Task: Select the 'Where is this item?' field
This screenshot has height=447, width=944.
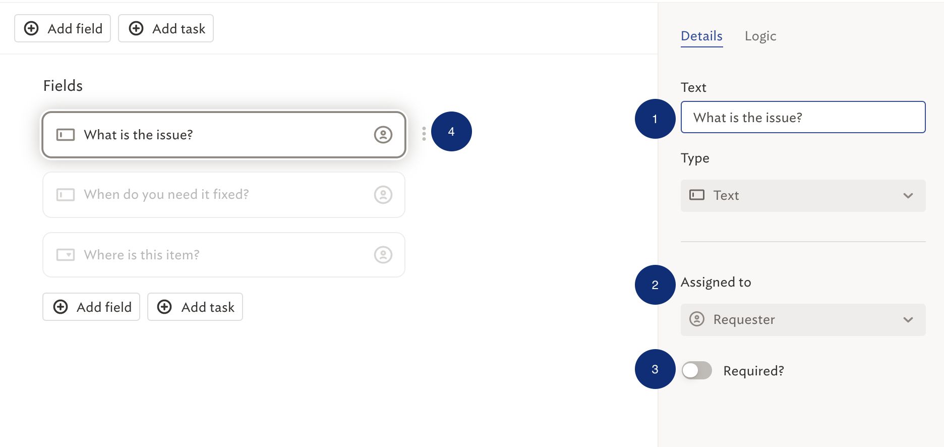Action: 224,255
